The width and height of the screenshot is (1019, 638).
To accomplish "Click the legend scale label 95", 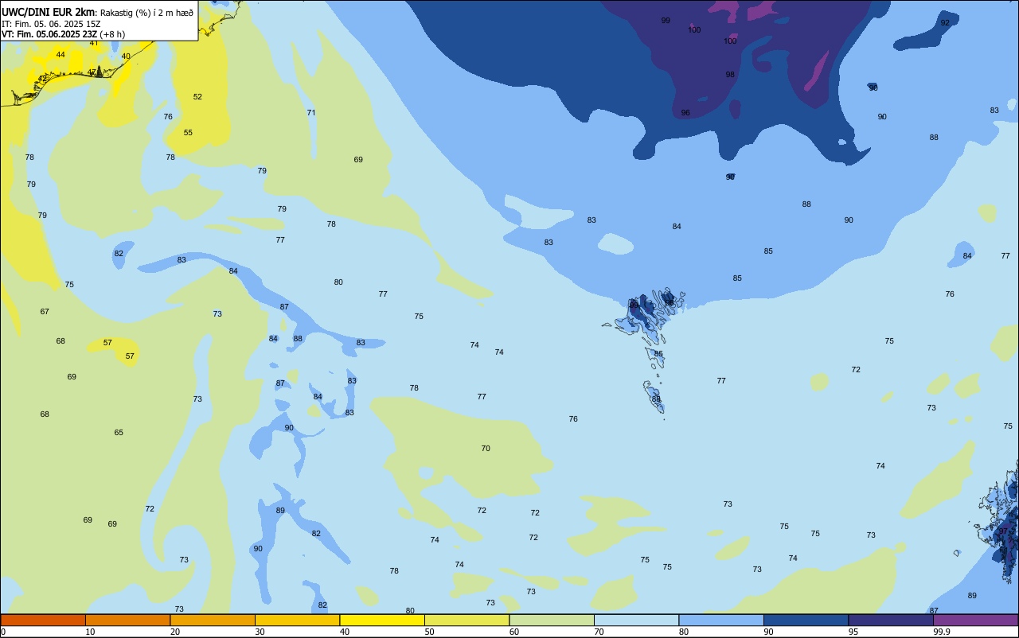I will coord(853,632).
